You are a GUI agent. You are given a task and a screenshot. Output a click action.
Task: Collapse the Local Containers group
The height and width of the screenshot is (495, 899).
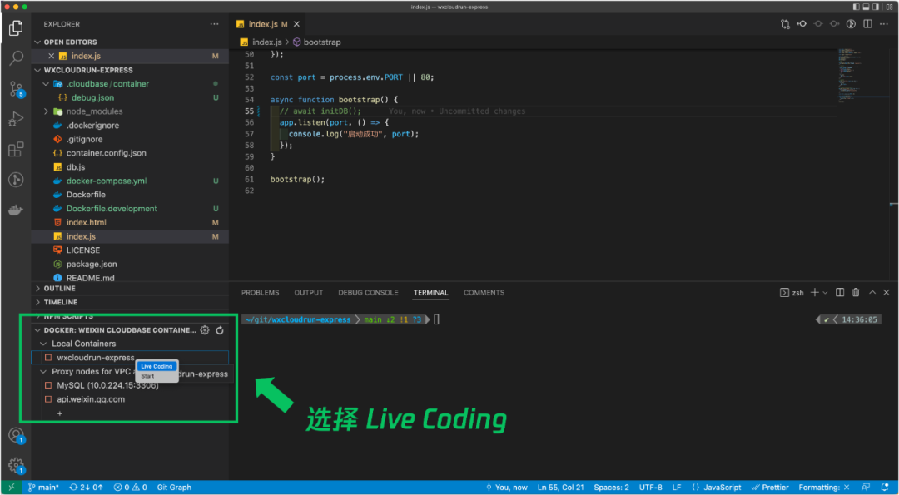[x=43, y=344]
